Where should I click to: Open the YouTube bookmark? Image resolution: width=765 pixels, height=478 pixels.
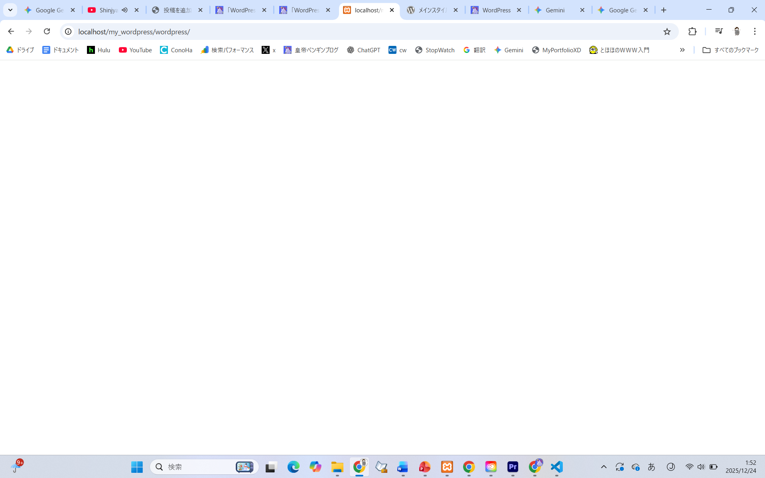click(x=135, y=50)
